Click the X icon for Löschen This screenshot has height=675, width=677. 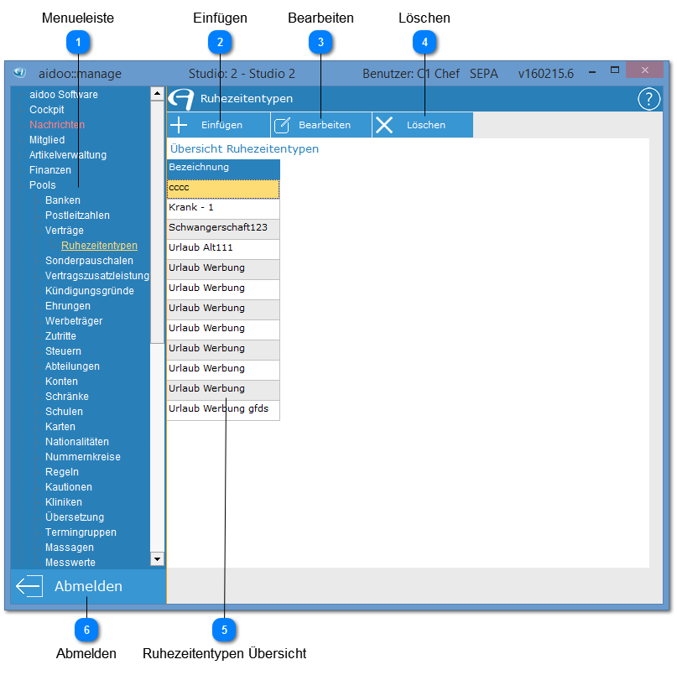(384, 125)
